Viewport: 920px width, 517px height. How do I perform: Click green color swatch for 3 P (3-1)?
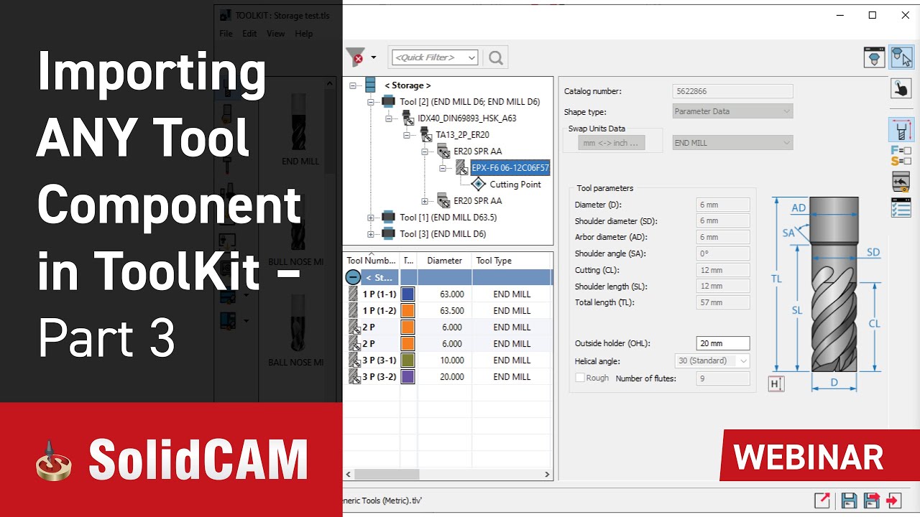[x=408, y=360]
